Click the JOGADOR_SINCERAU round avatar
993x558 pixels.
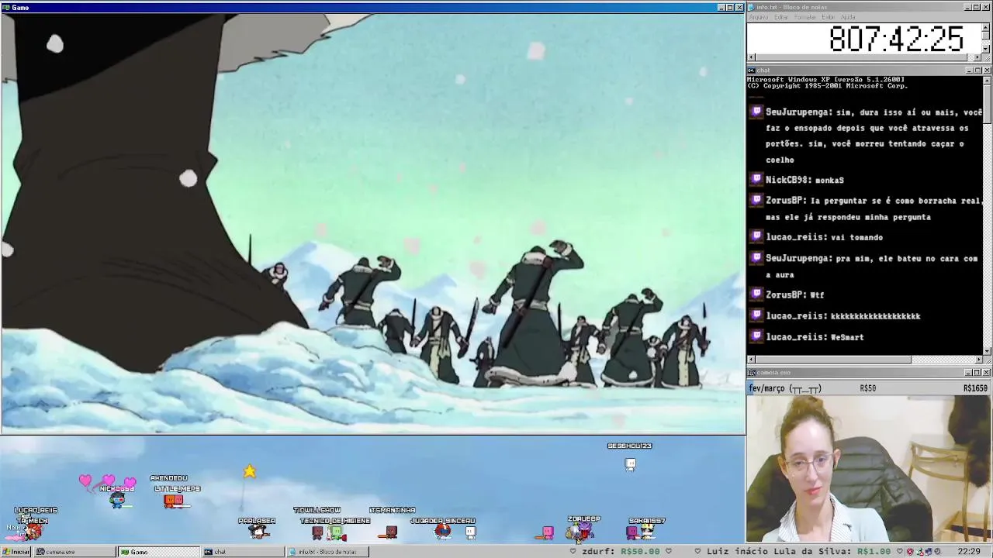click(443, 531)
